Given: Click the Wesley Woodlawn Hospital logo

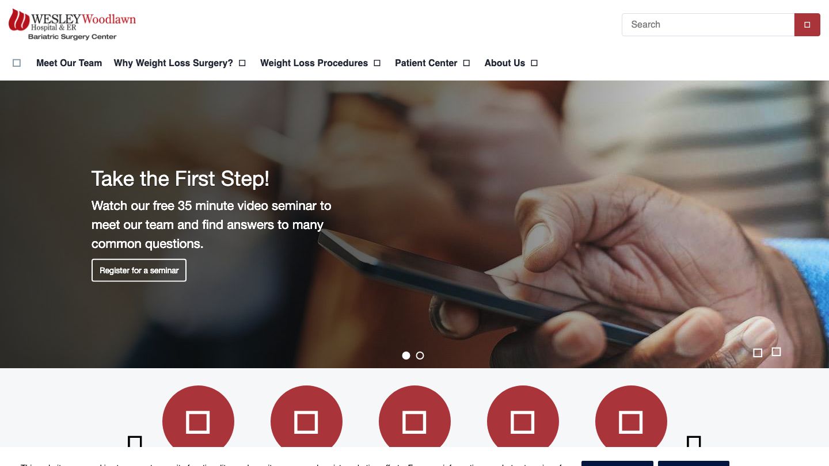Looking at the screenshot, I should coord(72,25).
